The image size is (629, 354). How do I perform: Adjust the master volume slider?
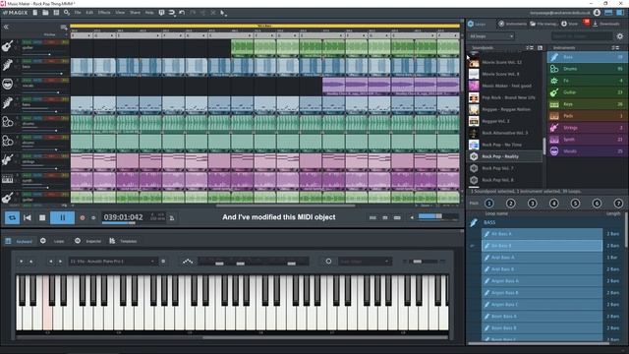pos(438,216)
